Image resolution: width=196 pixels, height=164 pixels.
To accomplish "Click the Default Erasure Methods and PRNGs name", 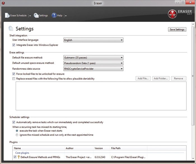I will pos(40,157).
